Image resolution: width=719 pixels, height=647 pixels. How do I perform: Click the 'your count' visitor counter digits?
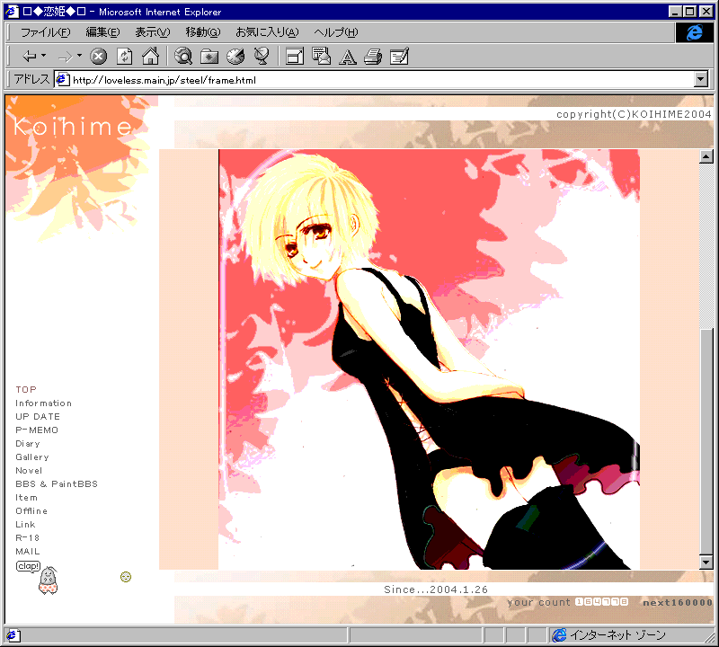click(x=601, y=601)
